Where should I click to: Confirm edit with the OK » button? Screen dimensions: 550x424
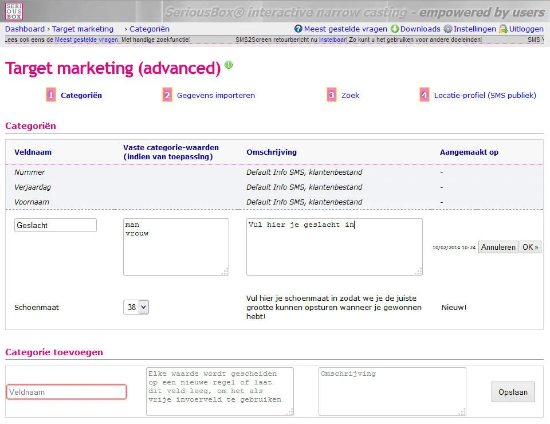pyautogui.click(x=531, y=247)
